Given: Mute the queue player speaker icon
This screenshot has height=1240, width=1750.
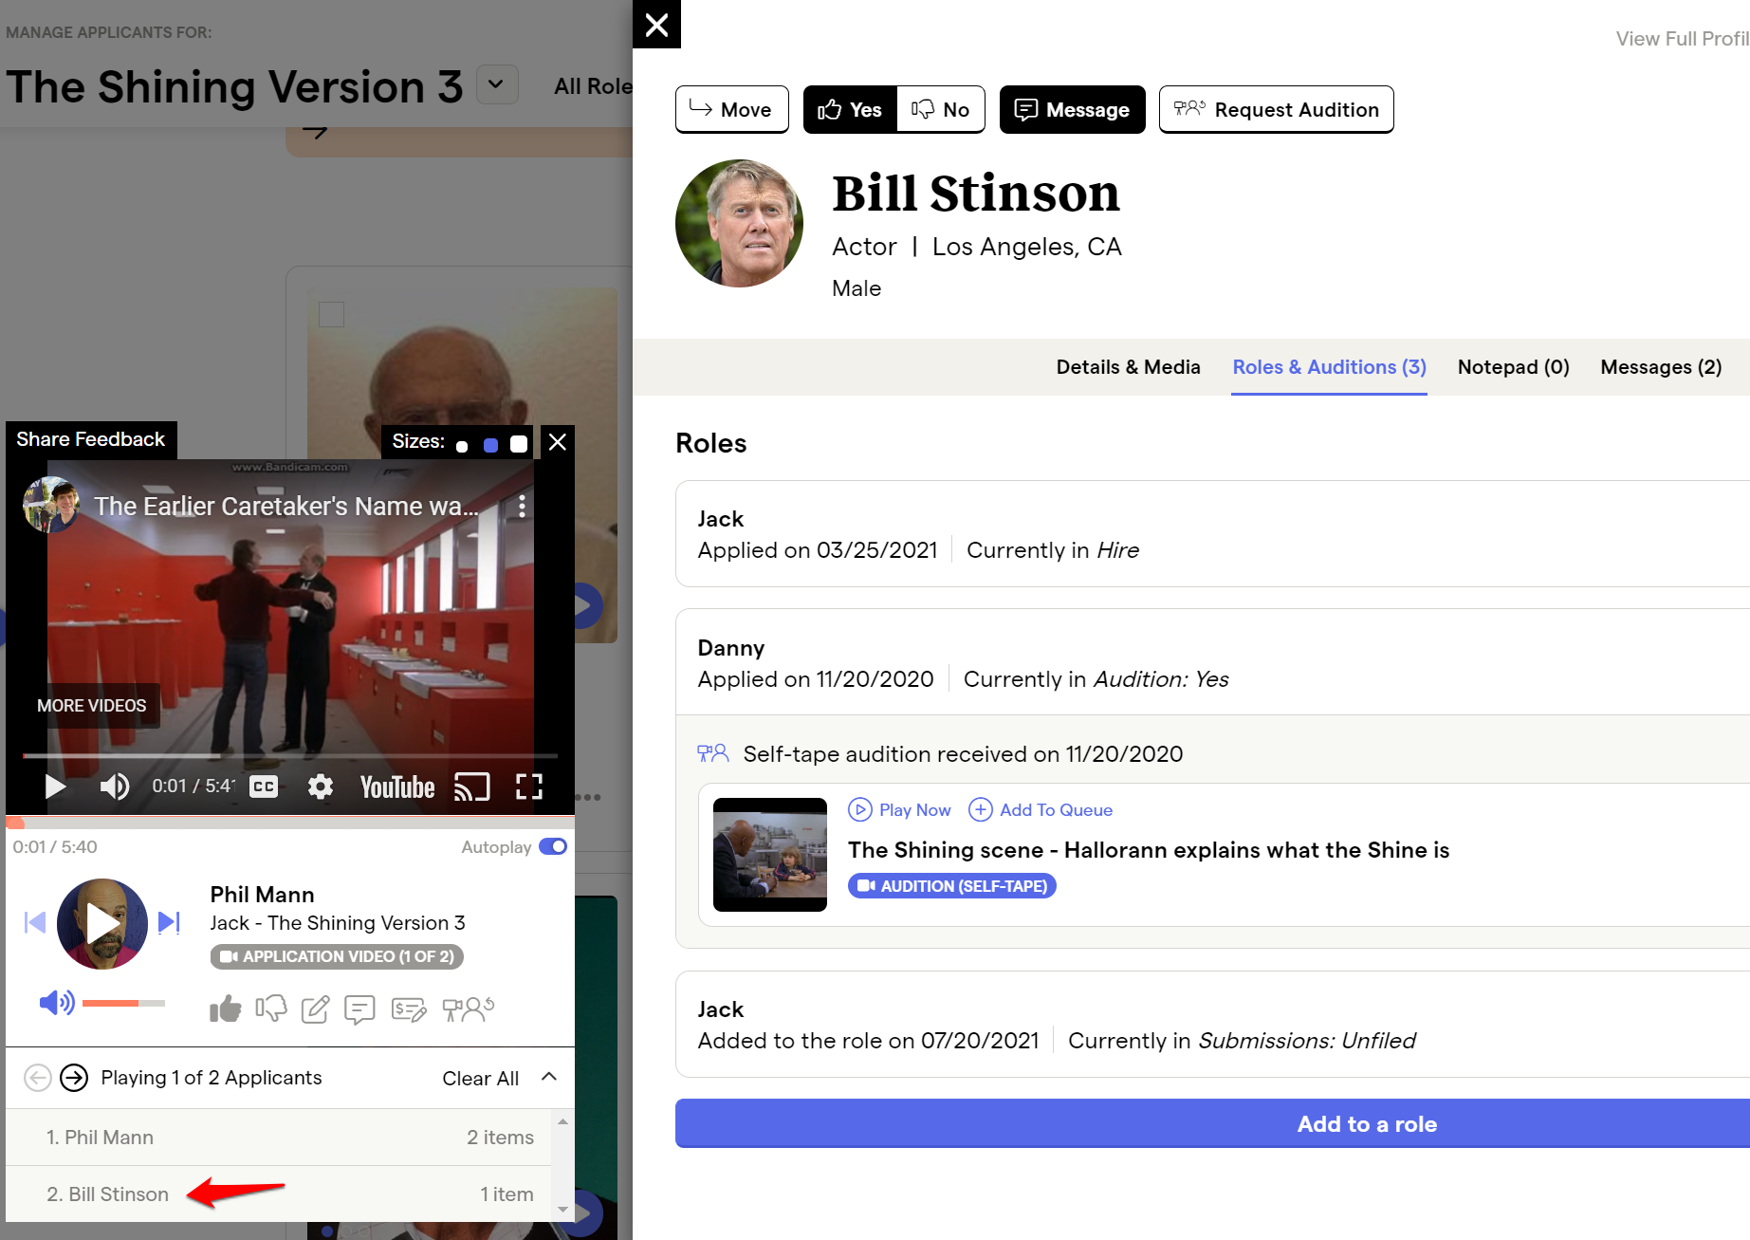Looking at the screenshot, I should tap(57, 1003).
